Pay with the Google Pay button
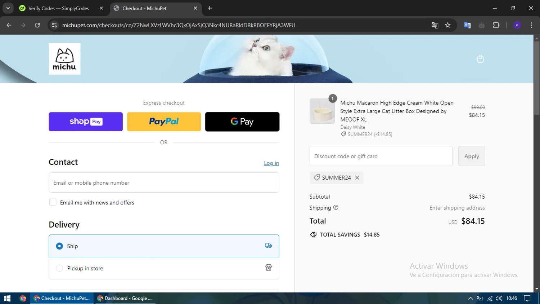Viewport: 540px width, 304px height. 242,122
